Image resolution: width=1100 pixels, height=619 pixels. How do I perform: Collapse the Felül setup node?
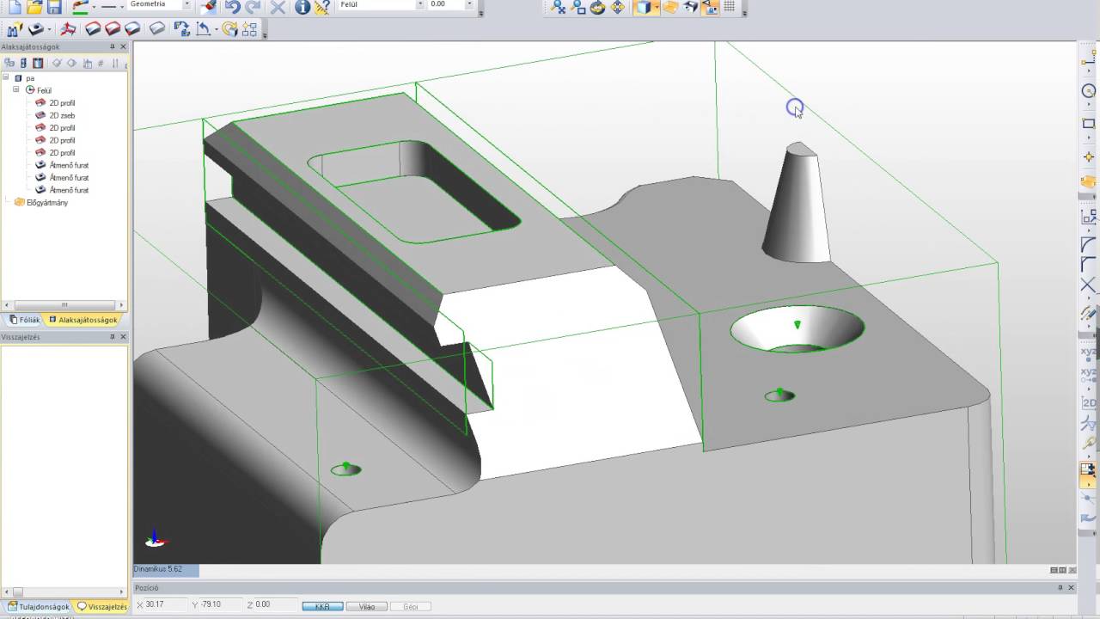pos(15,90)
